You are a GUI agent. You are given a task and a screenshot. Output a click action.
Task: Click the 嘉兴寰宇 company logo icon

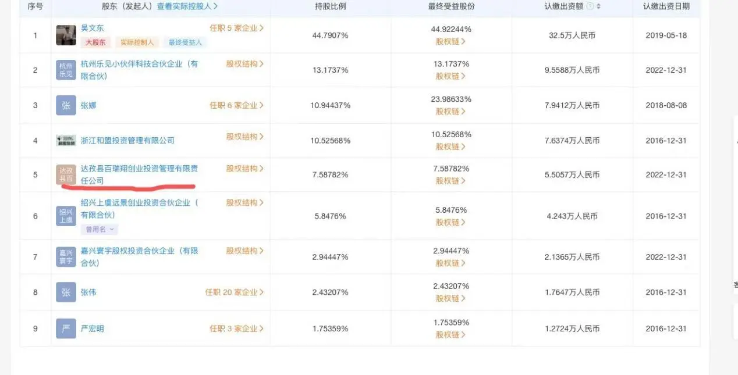(x=66, y=257)
